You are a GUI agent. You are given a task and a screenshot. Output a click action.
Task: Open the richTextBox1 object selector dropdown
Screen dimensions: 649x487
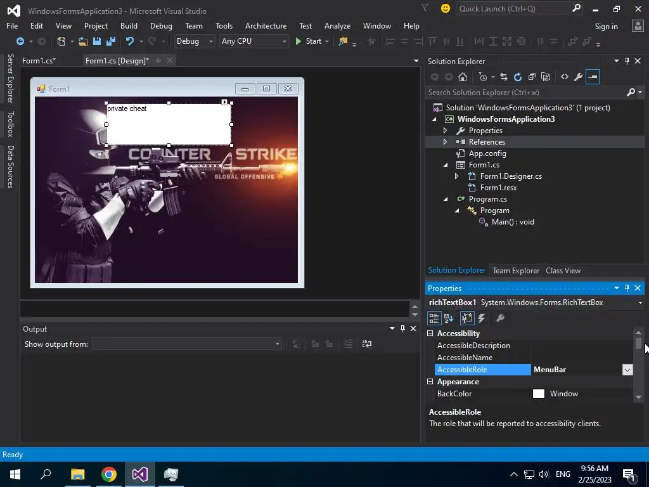(640, 302)
